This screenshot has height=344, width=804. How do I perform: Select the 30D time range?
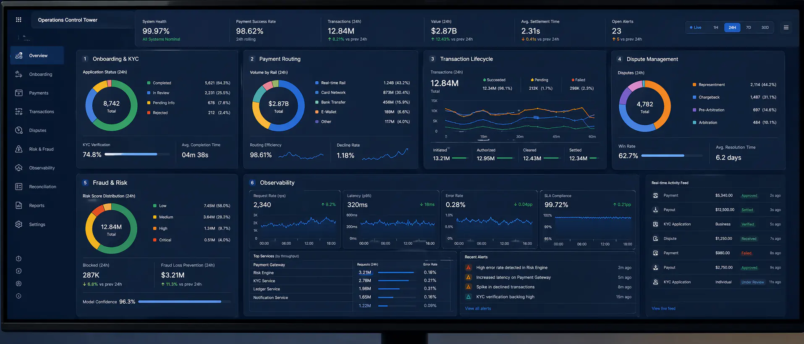point(765,28)
